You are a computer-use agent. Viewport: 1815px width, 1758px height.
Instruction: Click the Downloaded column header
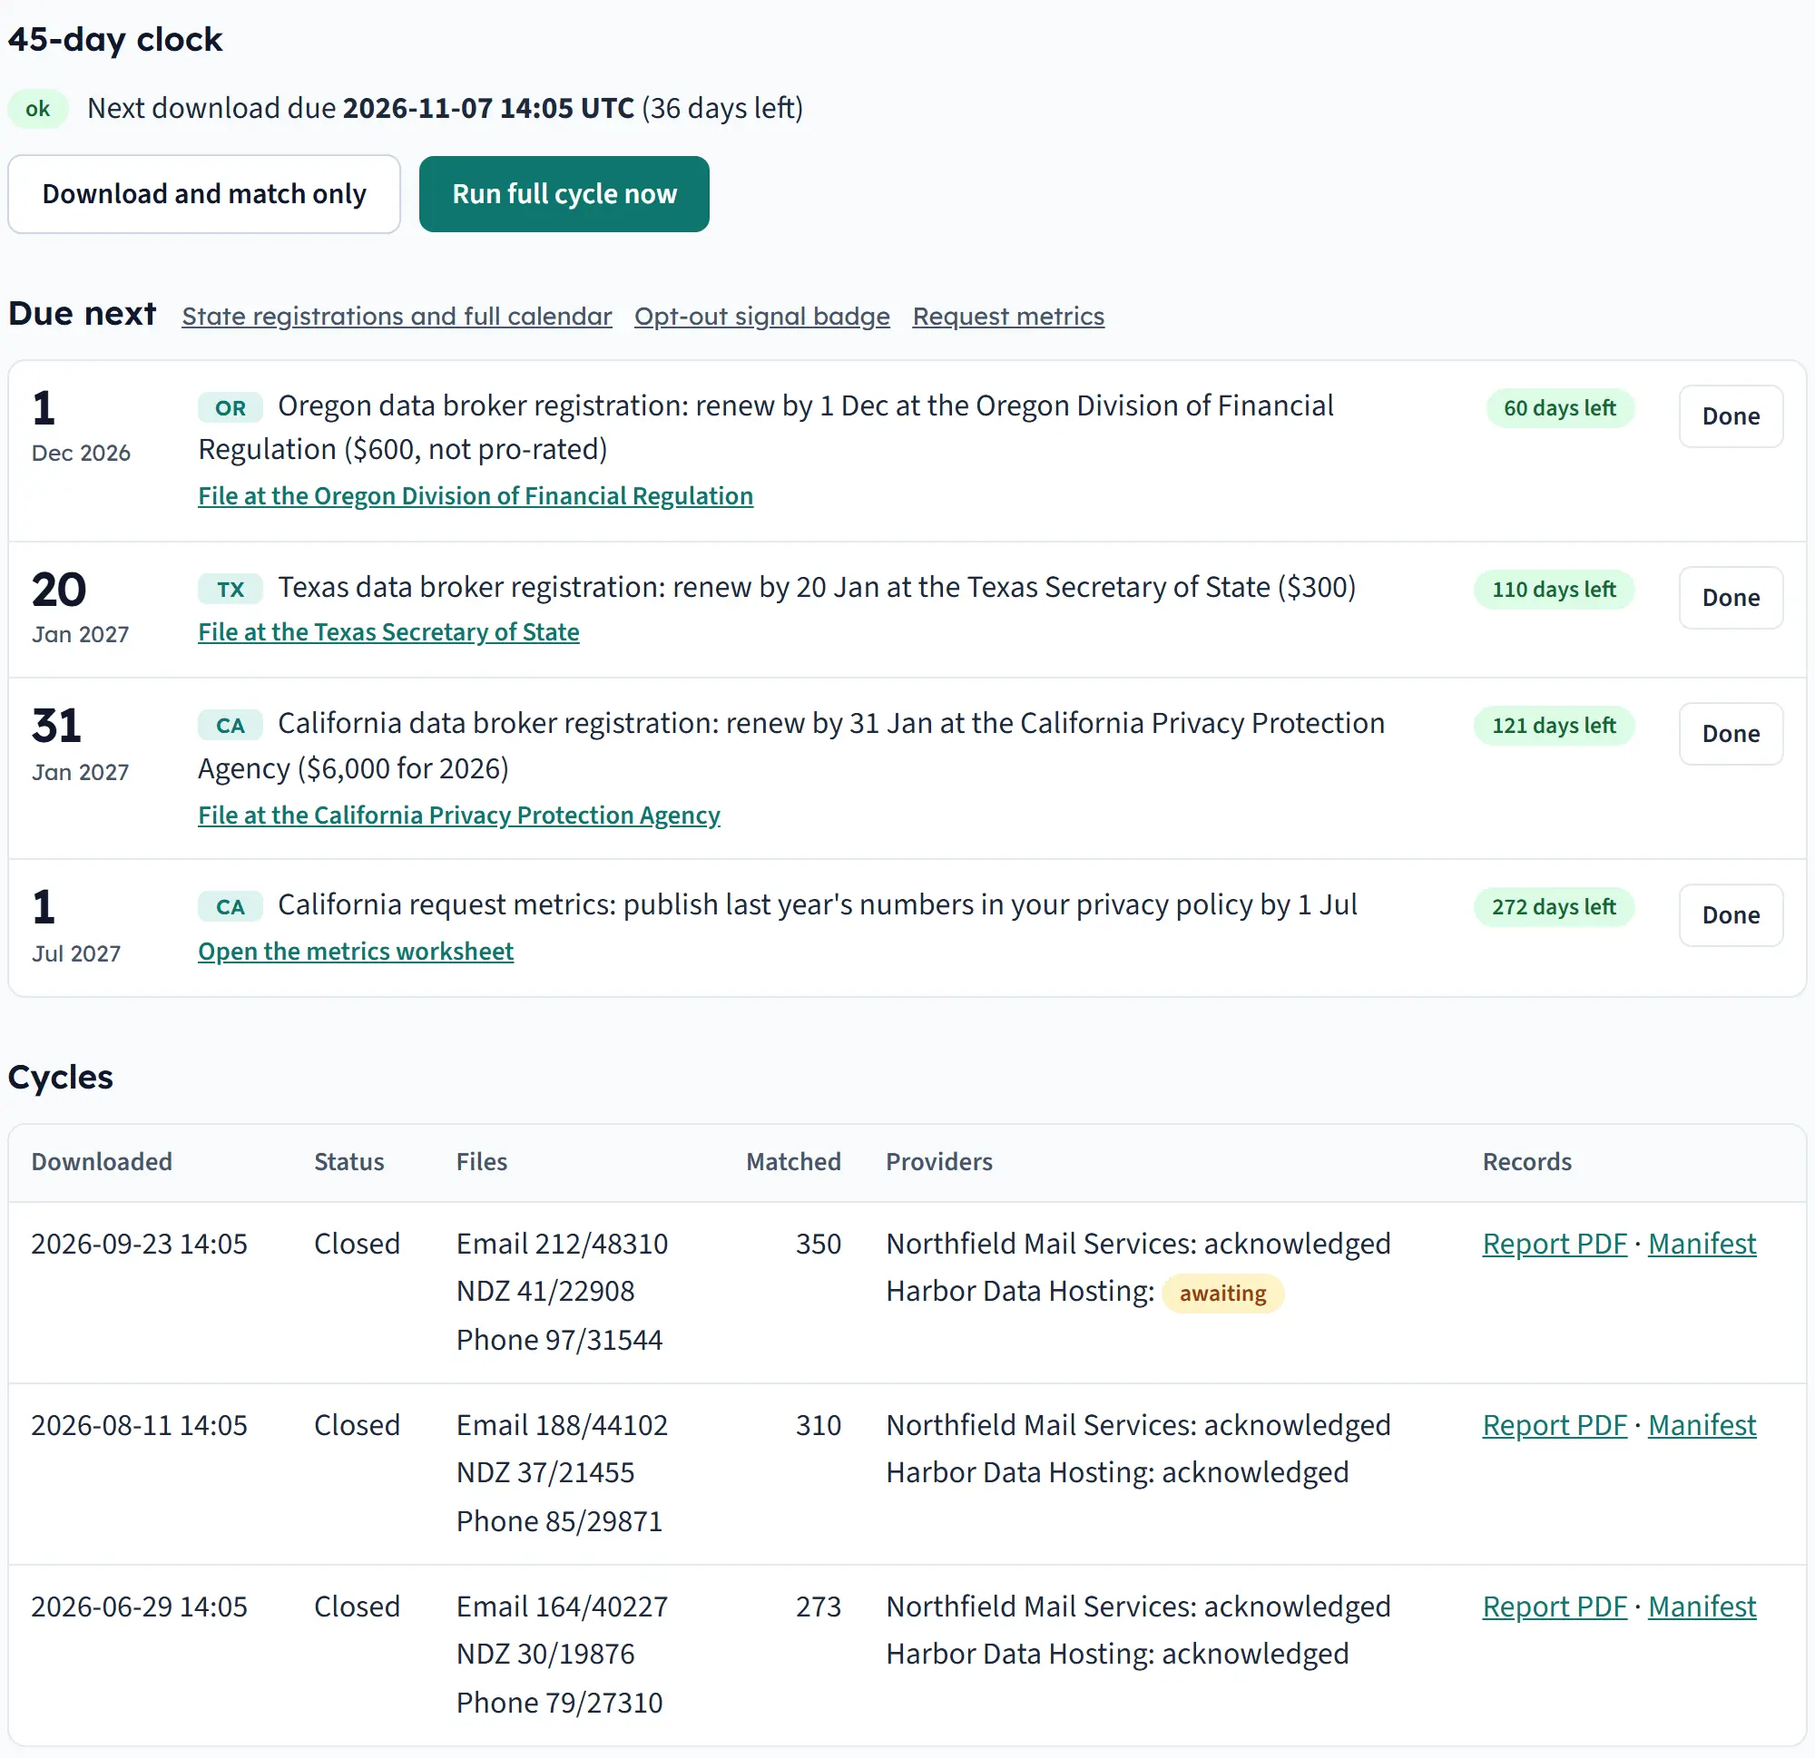(102, 1162)
